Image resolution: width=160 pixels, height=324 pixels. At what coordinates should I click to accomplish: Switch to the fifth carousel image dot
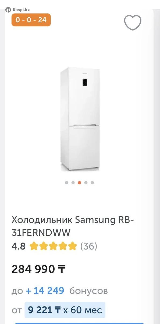[x=92, y=183]
